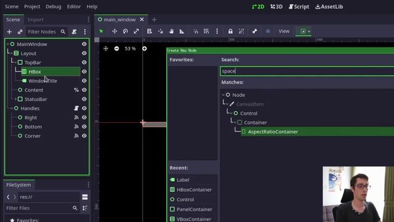Collapse the MainWindow tree node

click(7, 44)
